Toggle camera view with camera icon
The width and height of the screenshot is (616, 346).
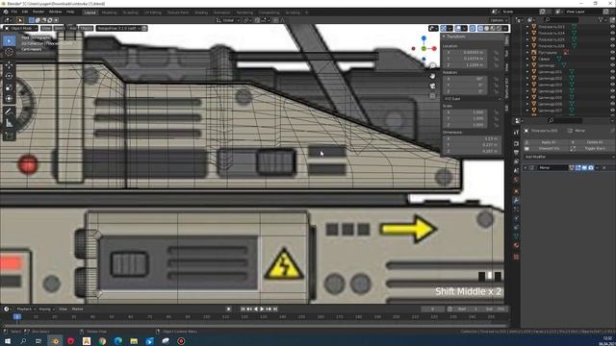432,86
